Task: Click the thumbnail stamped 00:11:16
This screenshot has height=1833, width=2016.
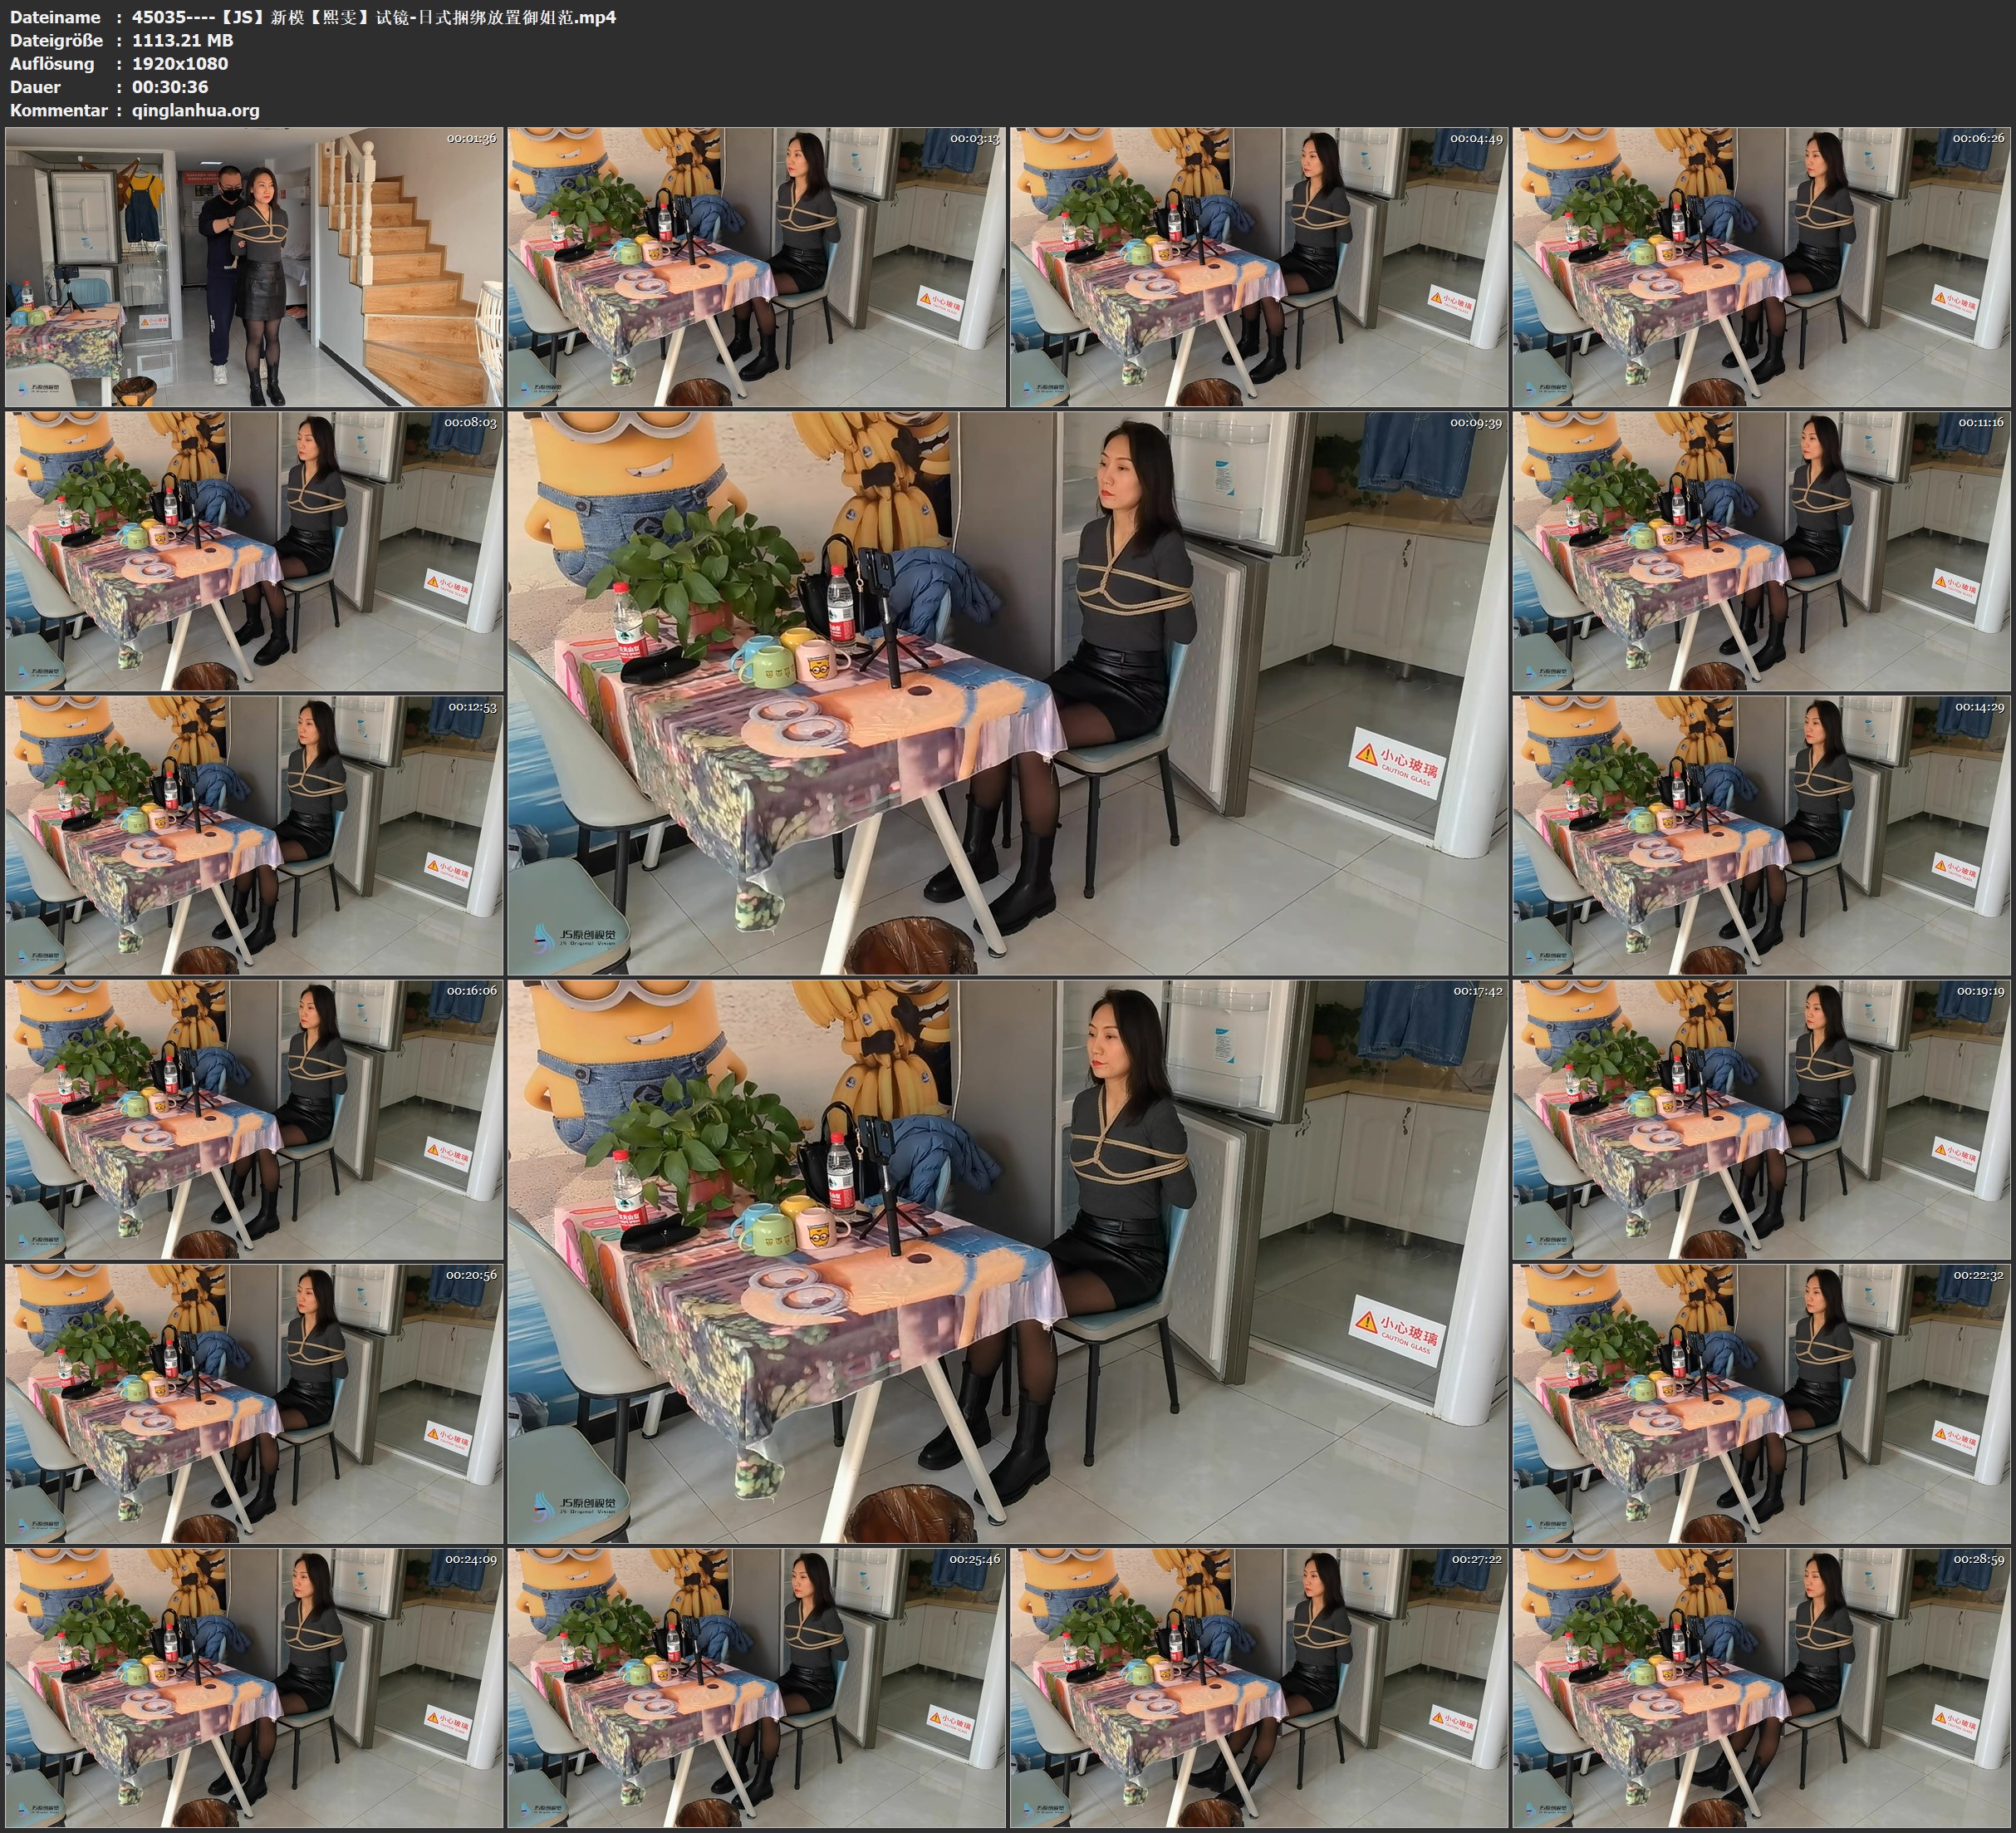Action: point(1762,551)
